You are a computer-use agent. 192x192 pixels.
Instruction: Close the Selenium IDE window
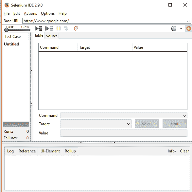pyautogui.click(x=185, y=5)
